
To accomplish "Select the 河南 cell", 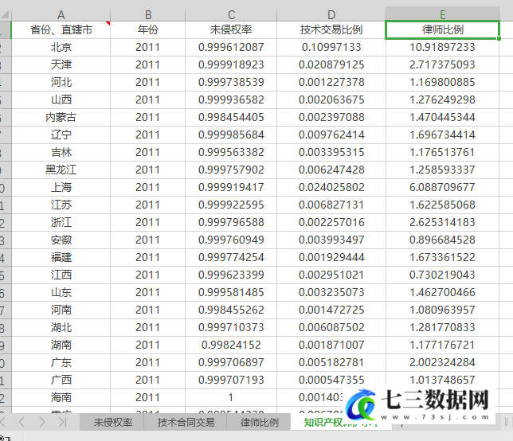I will pos(61,310).
